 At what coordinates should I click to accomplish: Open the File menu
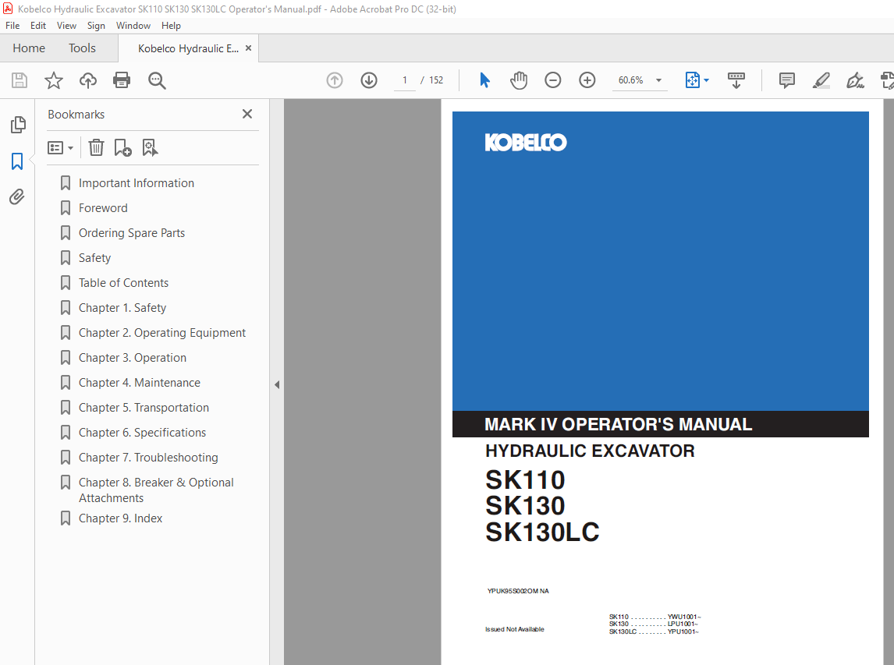12,26
